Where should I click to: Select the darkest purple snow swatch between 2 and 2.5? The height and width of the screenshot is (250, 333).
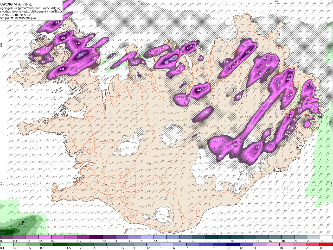pos(96,237)
